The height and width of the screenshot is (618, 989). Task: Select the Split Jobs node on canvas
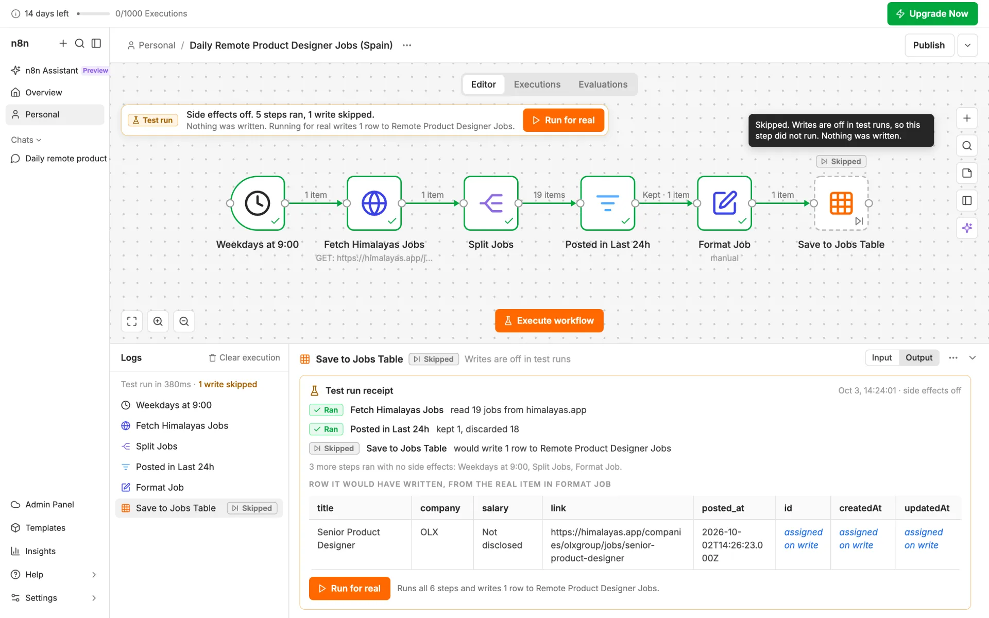click(x=491, y=203)
